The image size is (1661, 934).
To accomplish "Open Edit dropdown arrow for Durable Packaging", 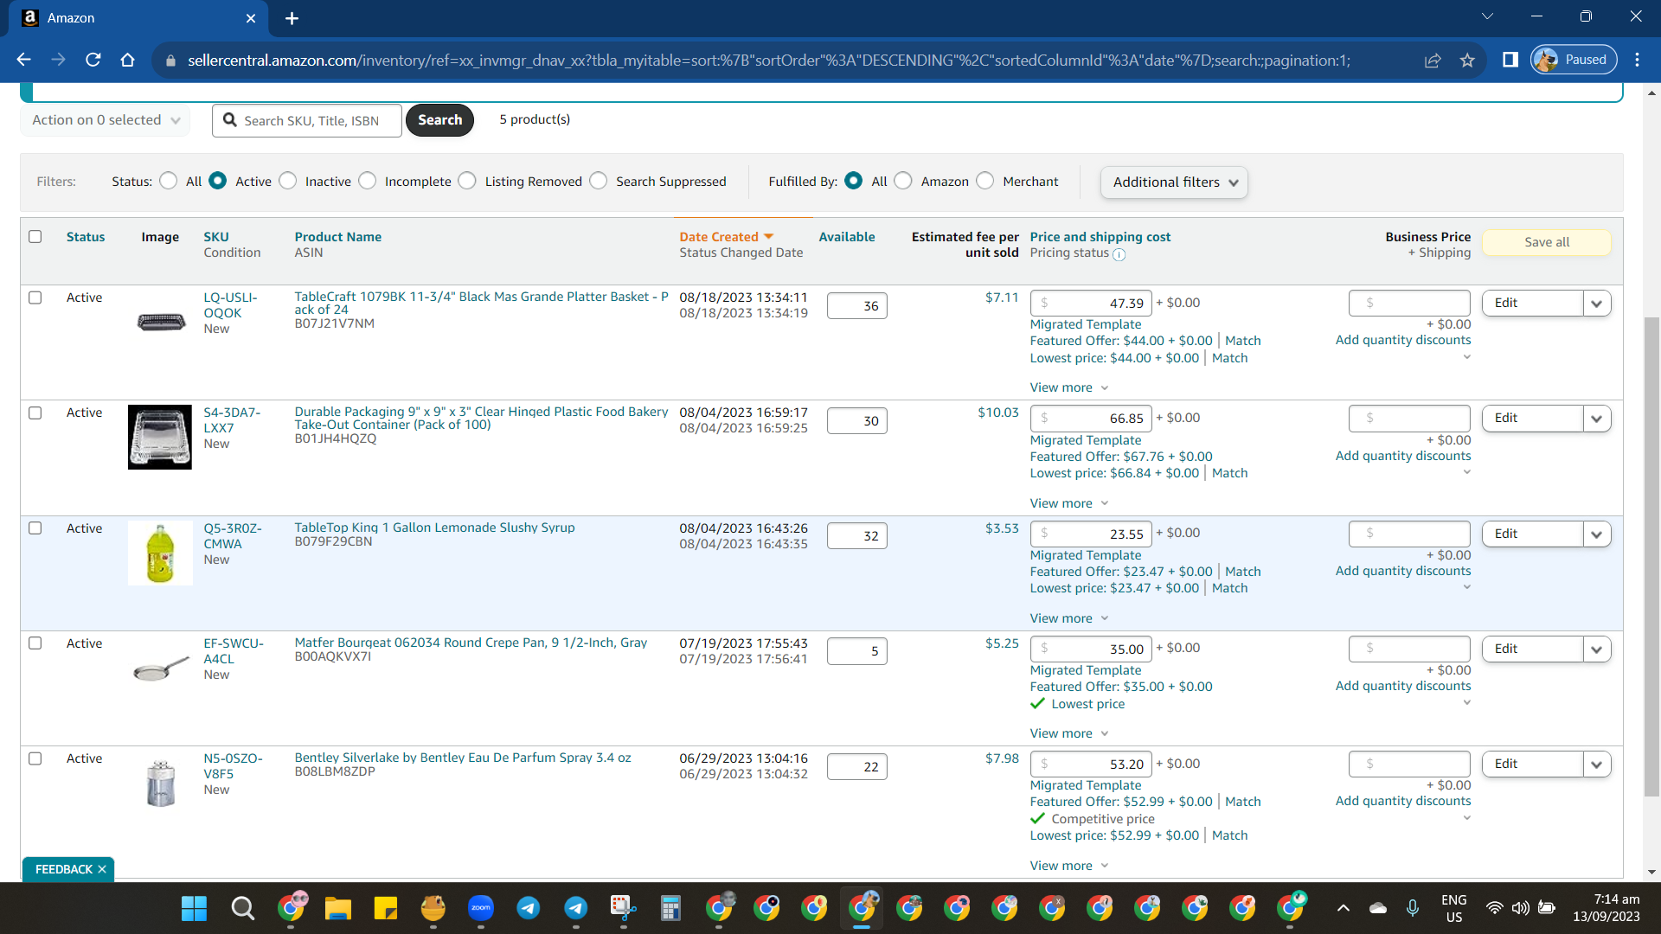I will pyautogui.click(x=1597, y=419).
